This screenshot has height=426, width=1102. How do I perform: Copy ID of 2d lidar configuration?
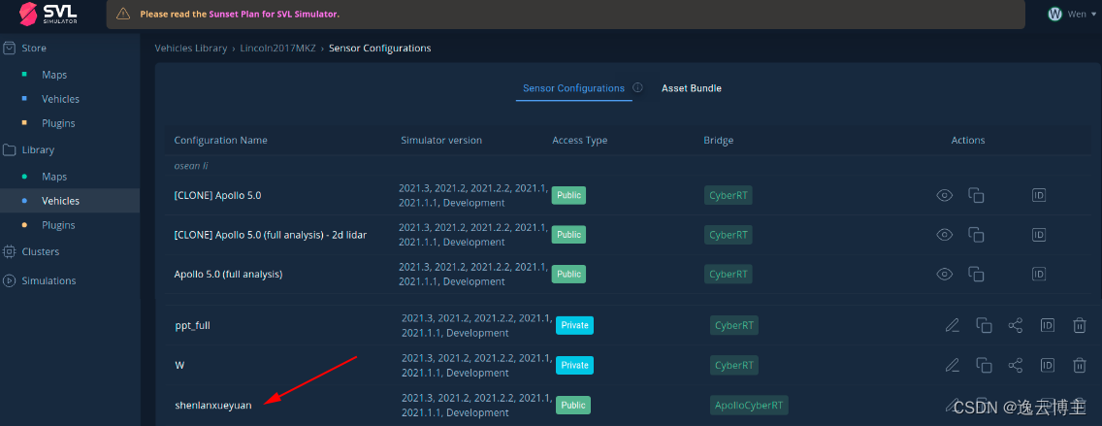pyautogui.click(x=1039, y=235)
